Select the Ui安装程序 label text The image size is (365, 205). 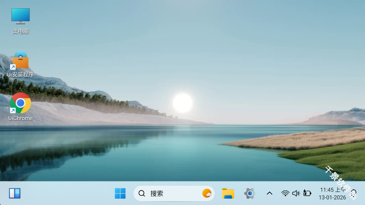tap(21, 75)
